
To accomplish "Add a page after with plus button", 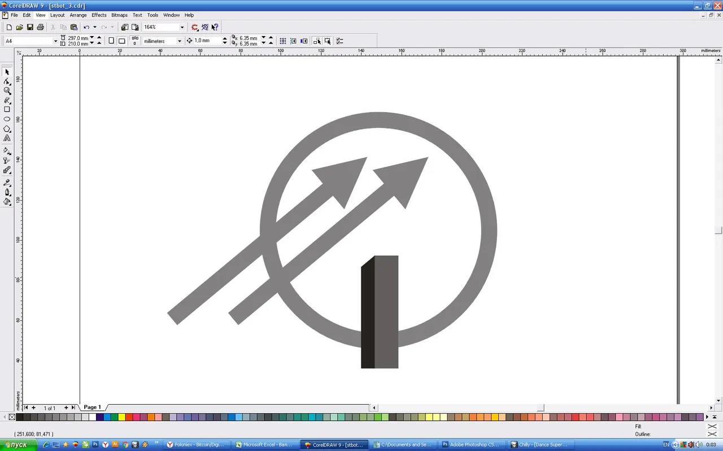I will 66,407.
